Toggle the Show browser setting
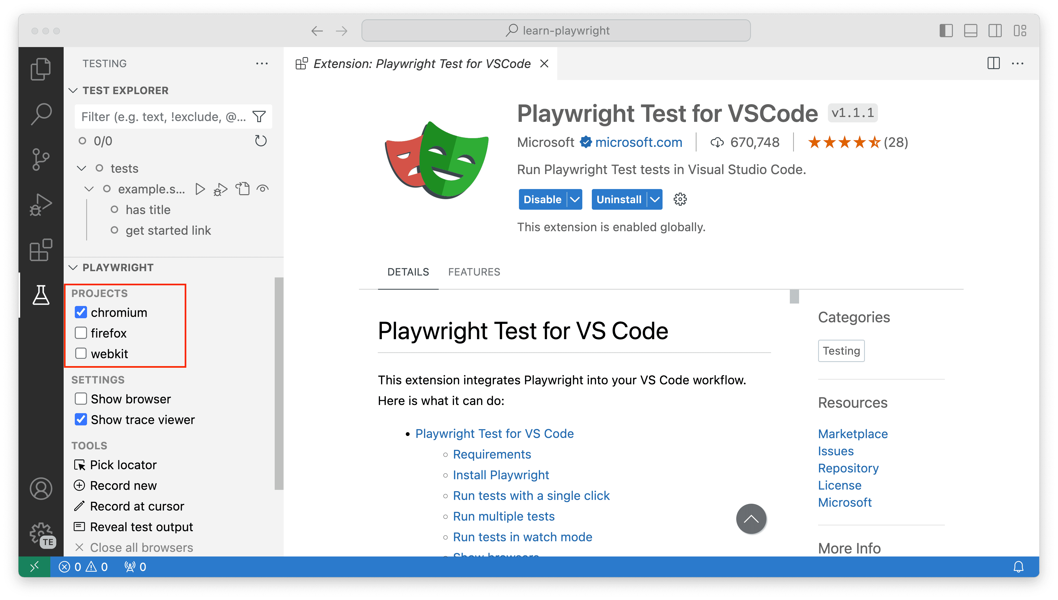This screenshot has height=600, width=1058. click(81, 398)
